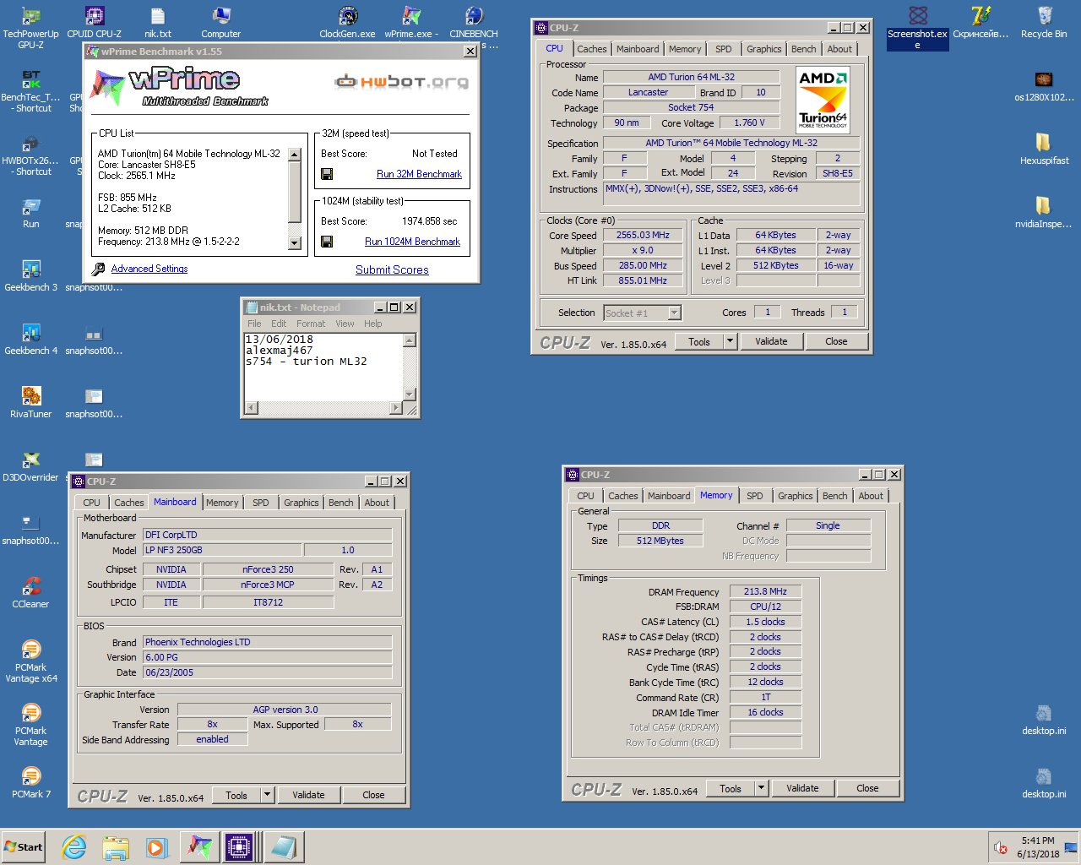This screenshot has height=865, width=1081.
Task: Launch Geekbench 3 desktop icon
Action: (x=31, y=276)
